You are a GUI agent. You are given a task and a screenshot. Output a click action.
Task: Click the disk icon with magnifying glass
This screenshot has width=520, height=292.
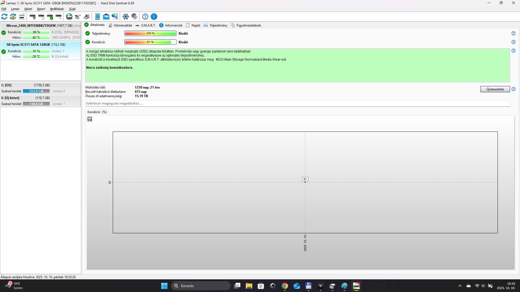[59, 17]
